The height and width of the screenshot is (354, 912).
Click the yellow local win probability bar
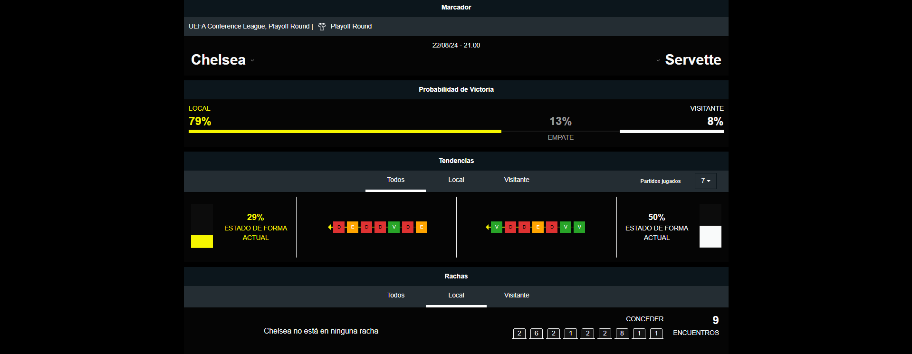coord(345,131)
